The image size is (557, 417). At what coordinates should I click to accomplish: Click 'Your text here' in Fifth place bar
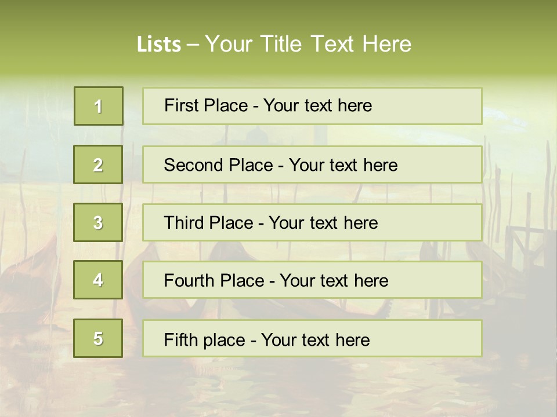pos(316,340)
